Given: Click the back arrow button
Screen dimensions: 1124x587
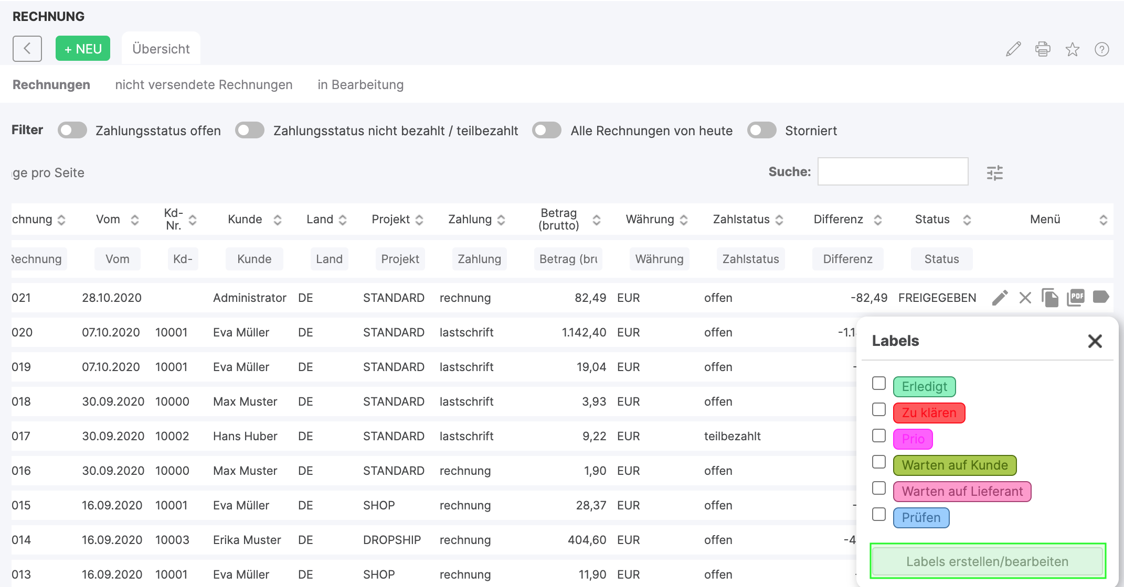Looking at the screenshot, I should click(27, 49).
